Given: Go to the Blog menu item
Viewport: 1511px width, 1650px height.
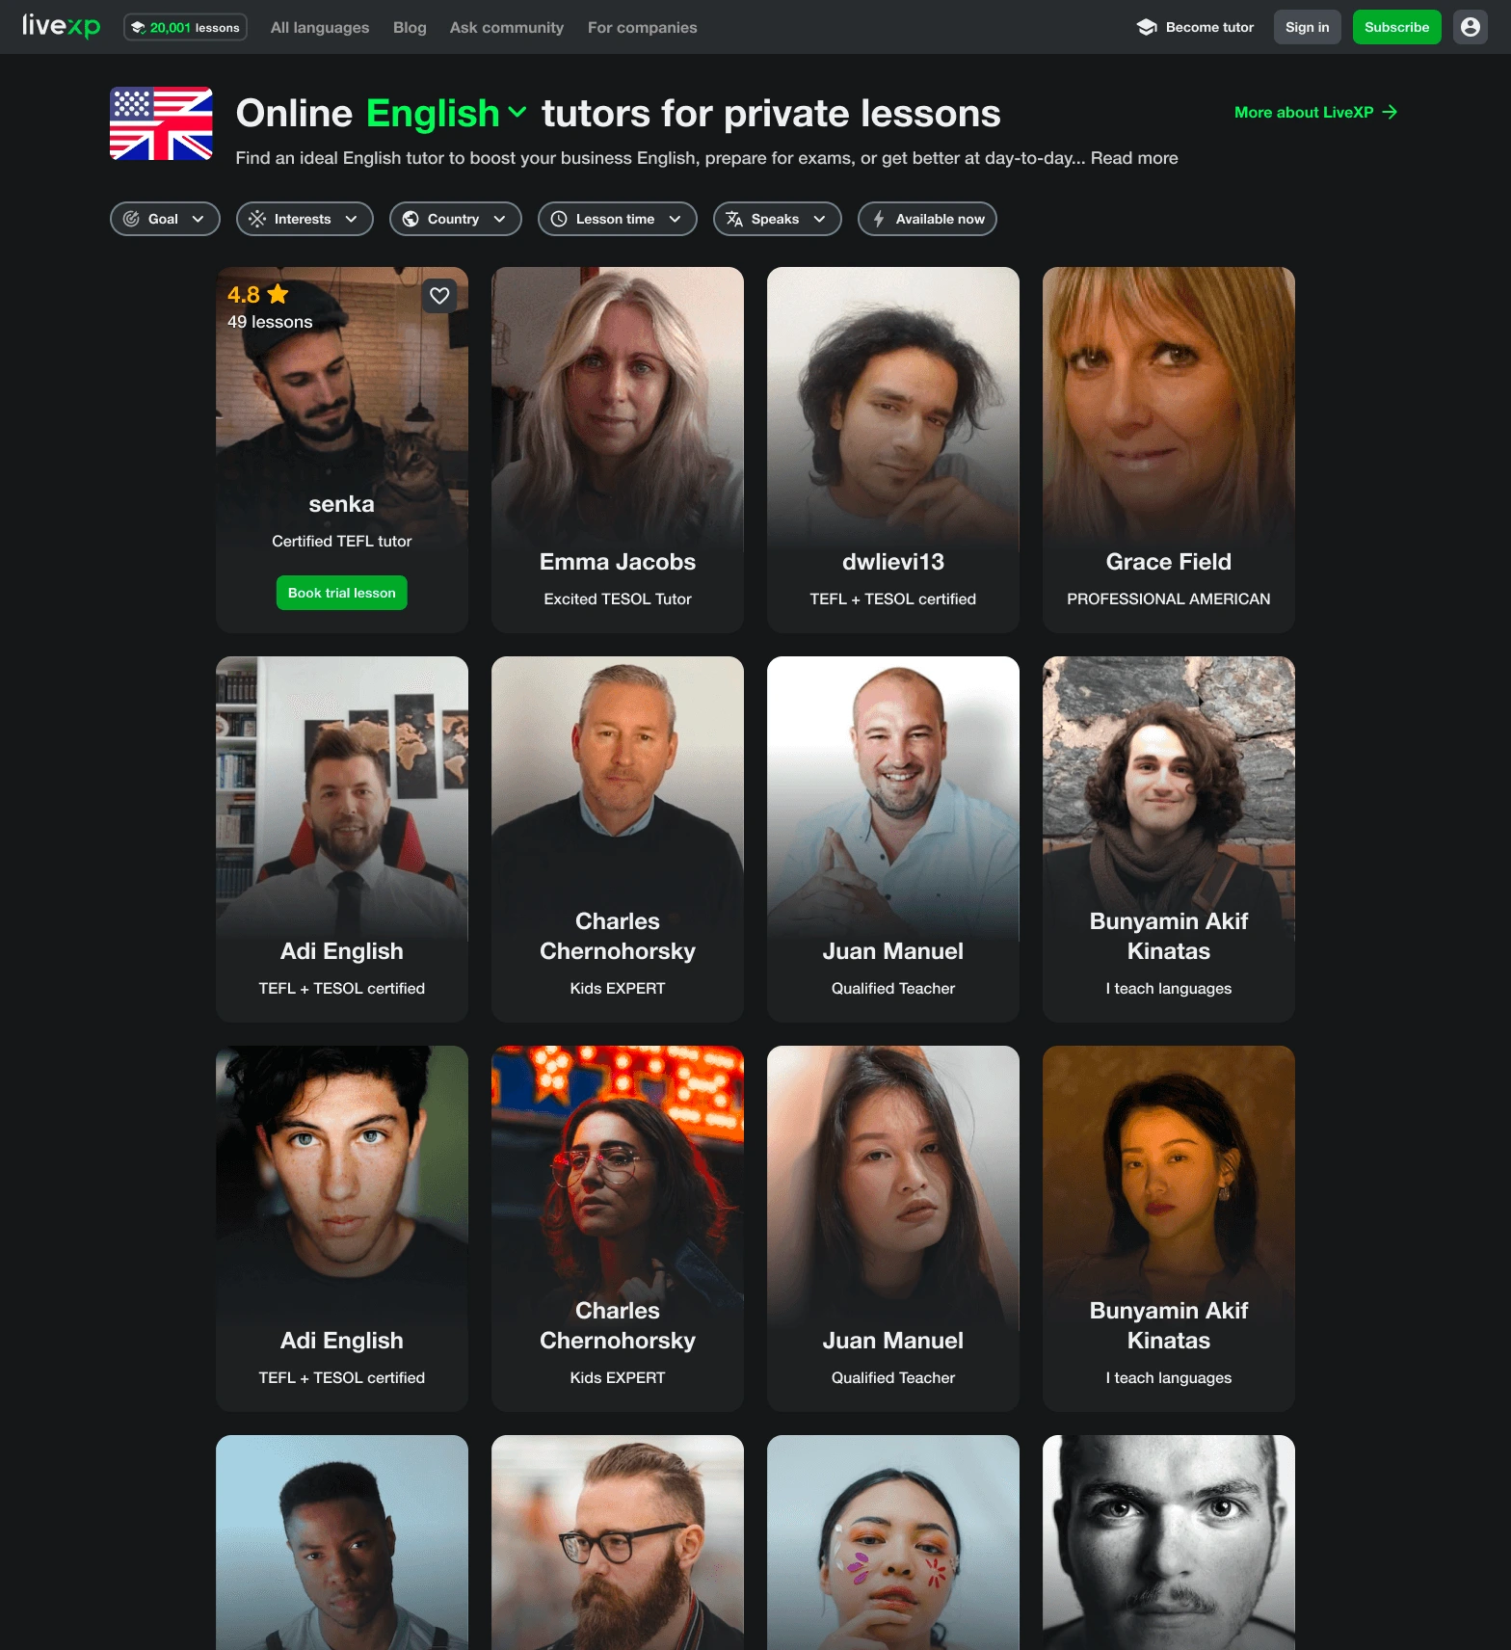Looking at the screenshot, I should click(x=410, y=27).
